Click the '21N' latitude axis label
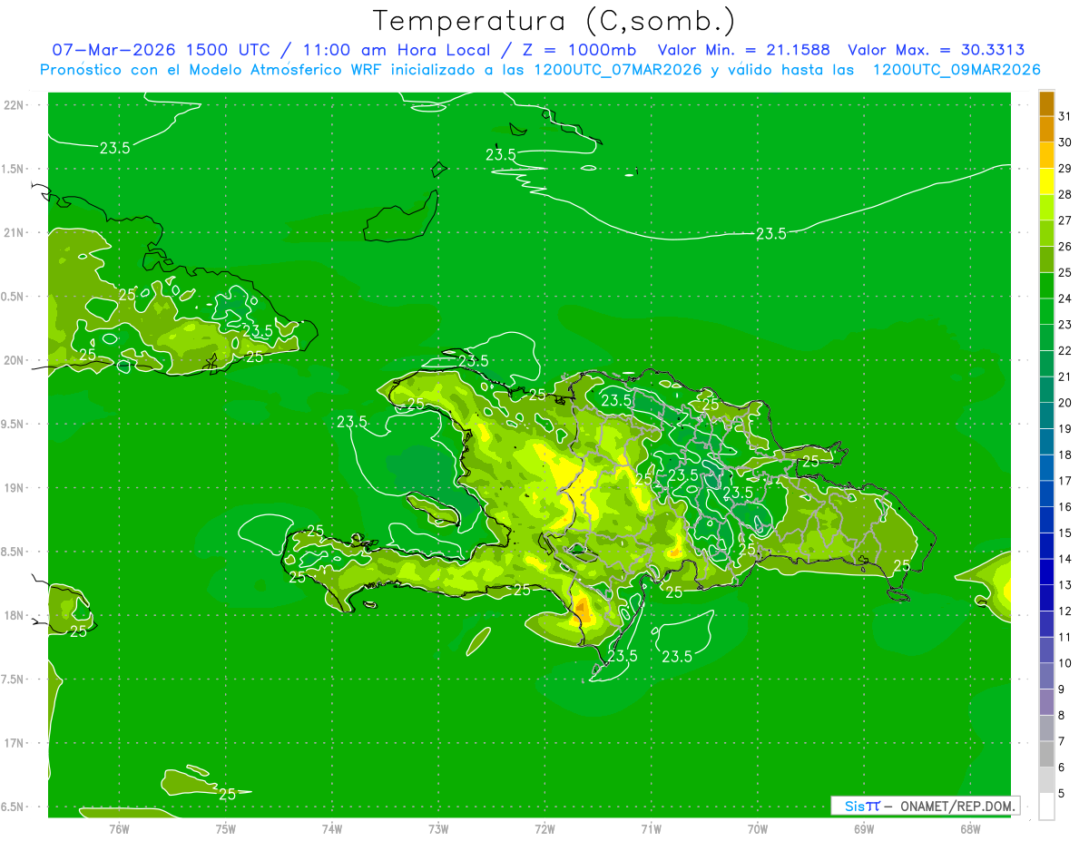Viewport: 1089px width, 841px height. tap(14, 232)
